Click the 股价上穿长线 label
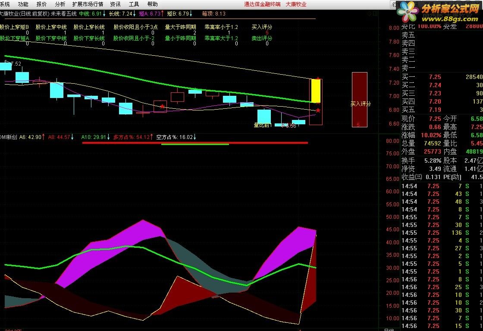 89,27
